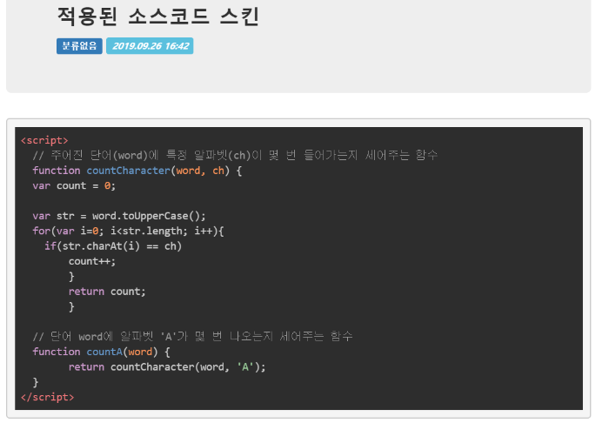Viewport: 609px width, 423px height.
Task: Open the post title 적용된 소스코드 스킨
Action: click(x=158, y=17)
